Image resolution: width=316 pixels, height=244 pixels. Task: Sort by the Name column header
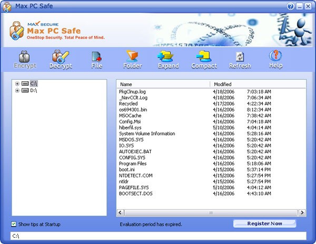(x=163, y=85)
